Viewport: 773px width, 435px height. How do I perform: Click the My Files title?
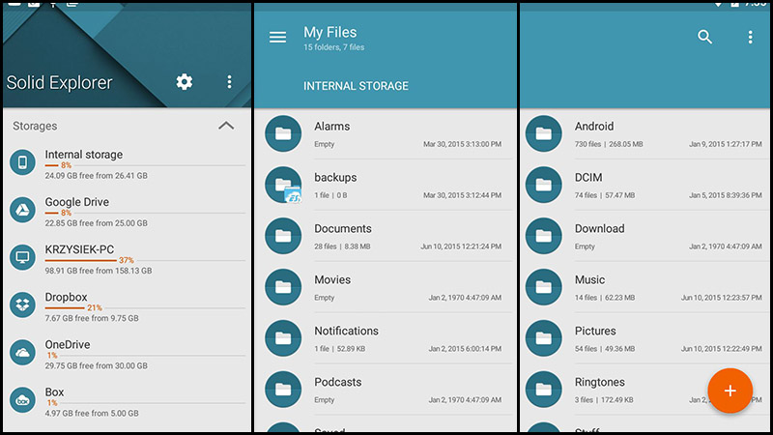point(329,33)
